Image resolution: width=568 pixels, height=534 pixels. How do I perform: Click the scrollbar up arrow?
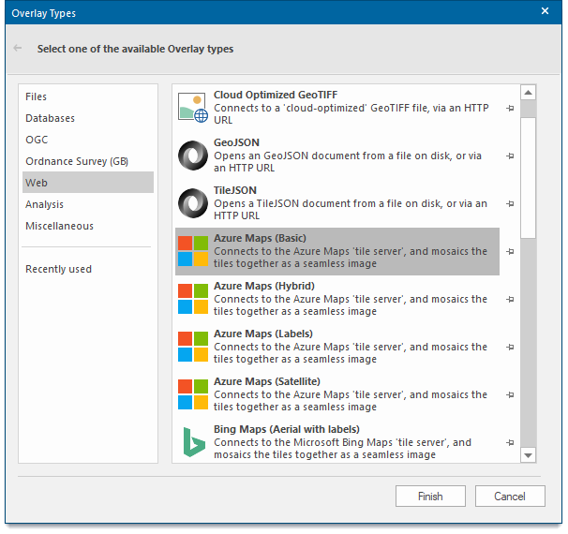(528, 93)
